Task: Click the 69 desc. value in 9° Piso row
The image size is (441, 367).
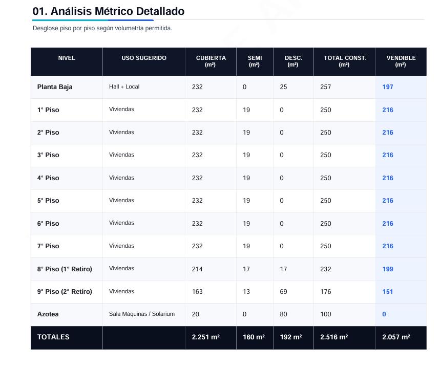Action: [x=283, y=291]
